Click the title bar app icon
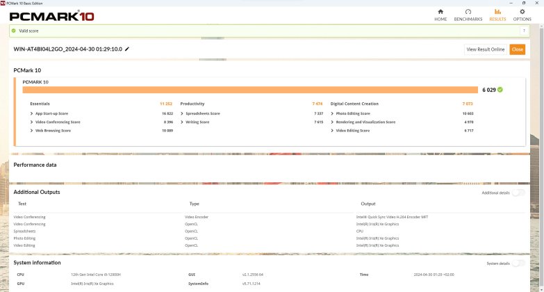544x292 pixels. click(3, 3)
